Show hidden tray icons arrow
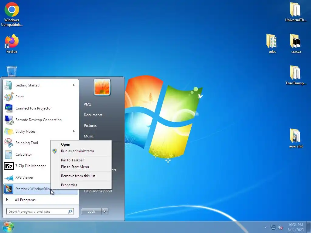311x233 pixels. pos(265,228)
